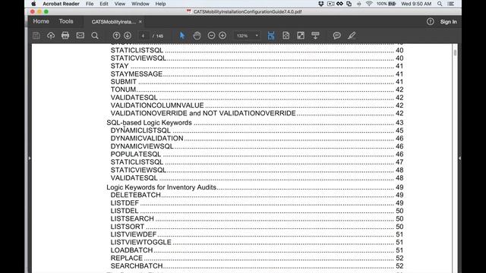Screen dimensions: 486x273
Task: Open the DELETEBATCH contents entry
Action: [x=136, y=195]
